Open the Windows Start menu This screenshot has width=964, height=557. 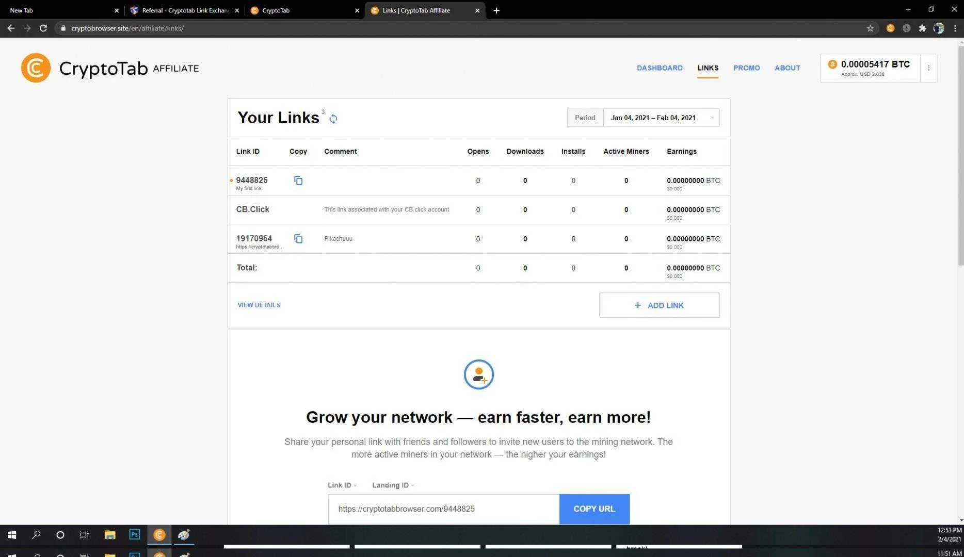(12, 535)
